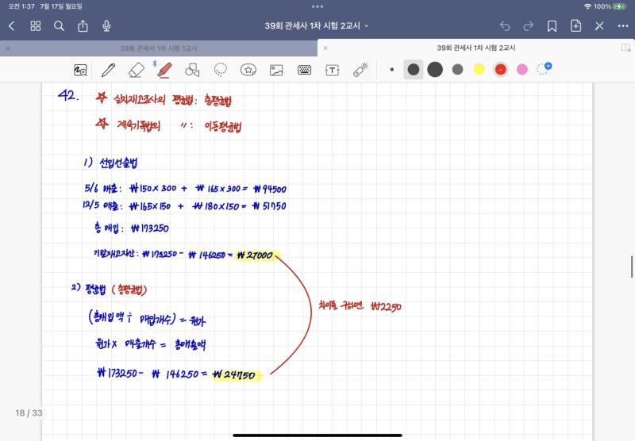The image size is (635, 441).
Task: Select the Text box tool
Action: [x=332, y=70]
